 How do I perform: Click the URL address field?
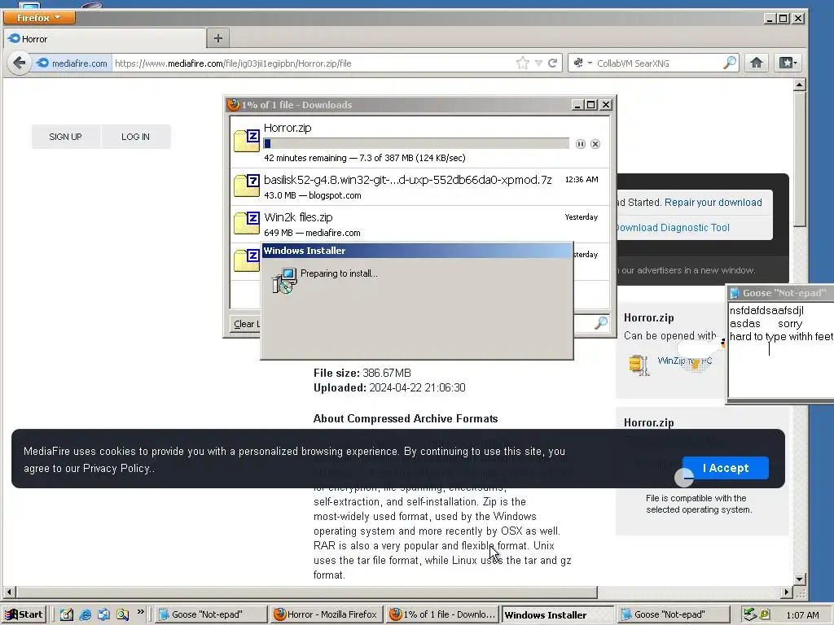313,63
